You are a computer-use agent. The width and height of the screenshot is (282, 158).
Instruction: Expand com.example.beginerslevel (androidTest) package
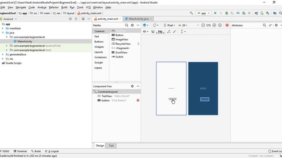pyautogui.click(x=7, y=46)
